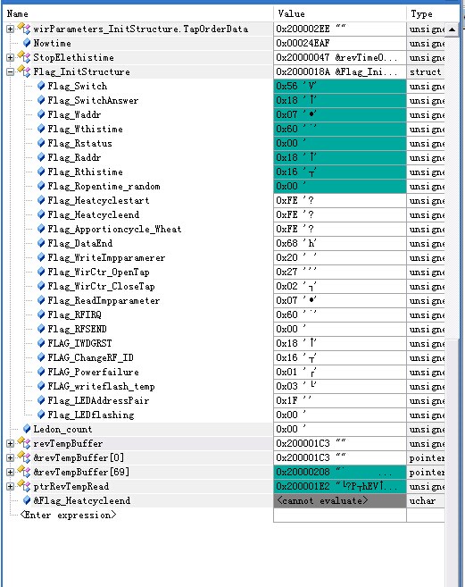465x587 pixels.
Task: Click the ptrRevTempRead pointer icon
Action: click(24, 486)
